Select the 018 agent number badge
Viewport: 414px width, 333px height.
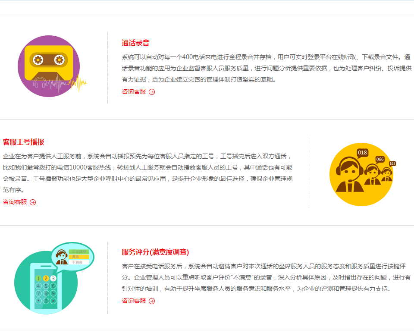(362, 153)
